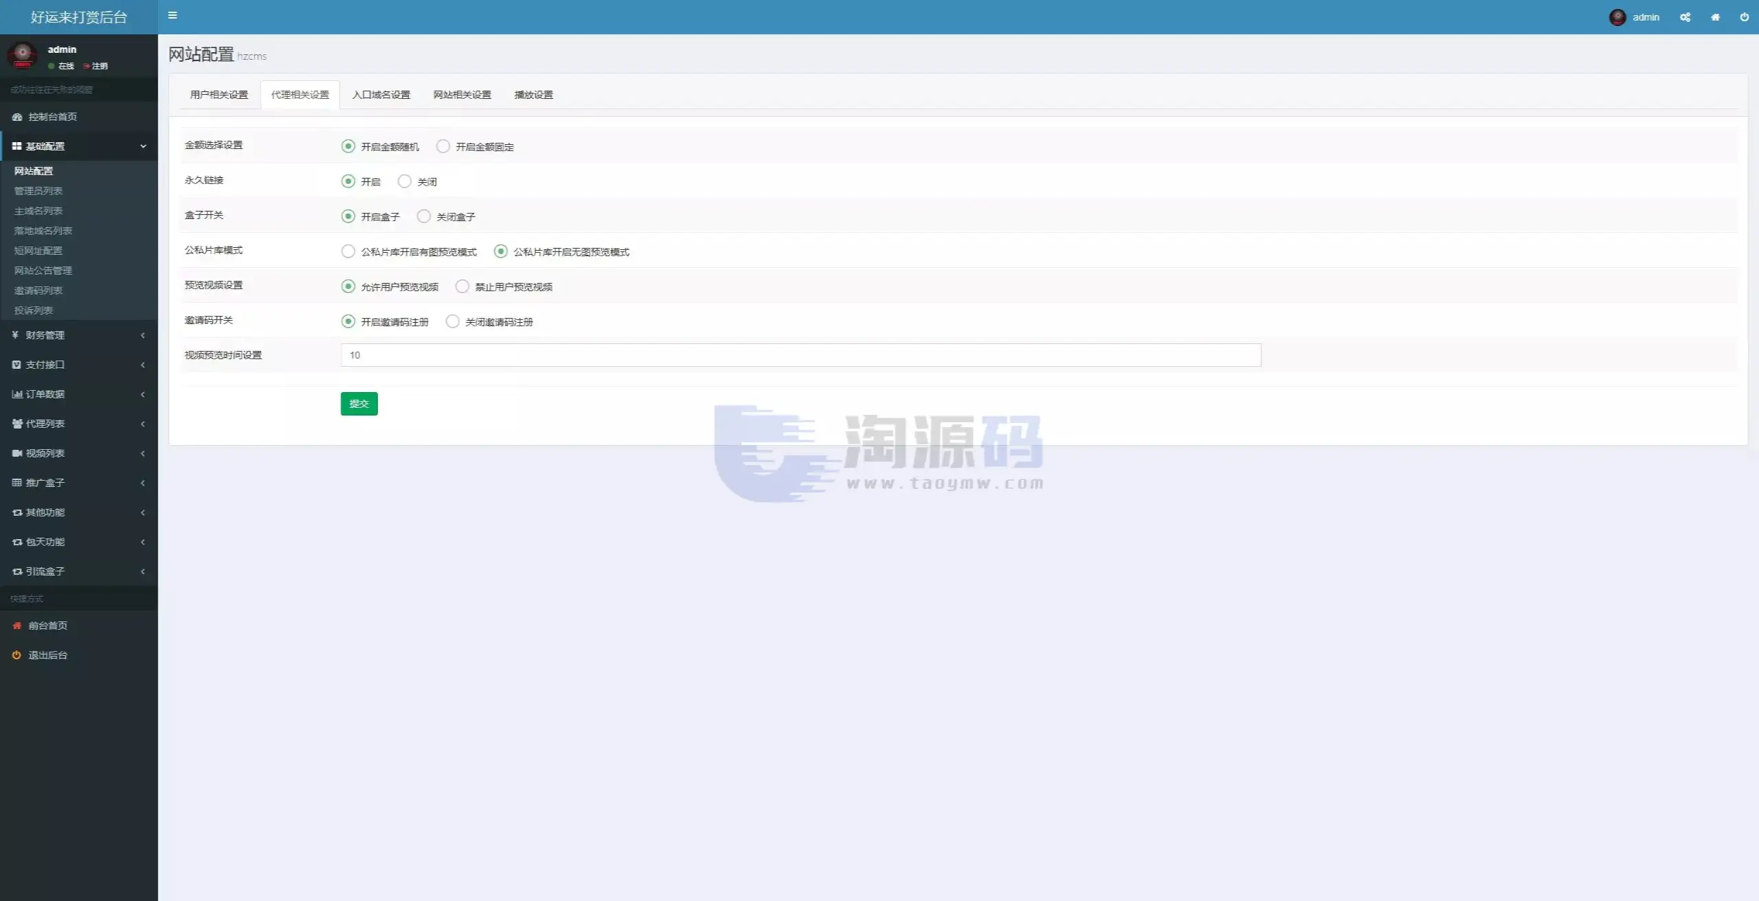Click the camera icon beside 视频列表
The height and width of the screenshot is (901, 1759).
17,453
